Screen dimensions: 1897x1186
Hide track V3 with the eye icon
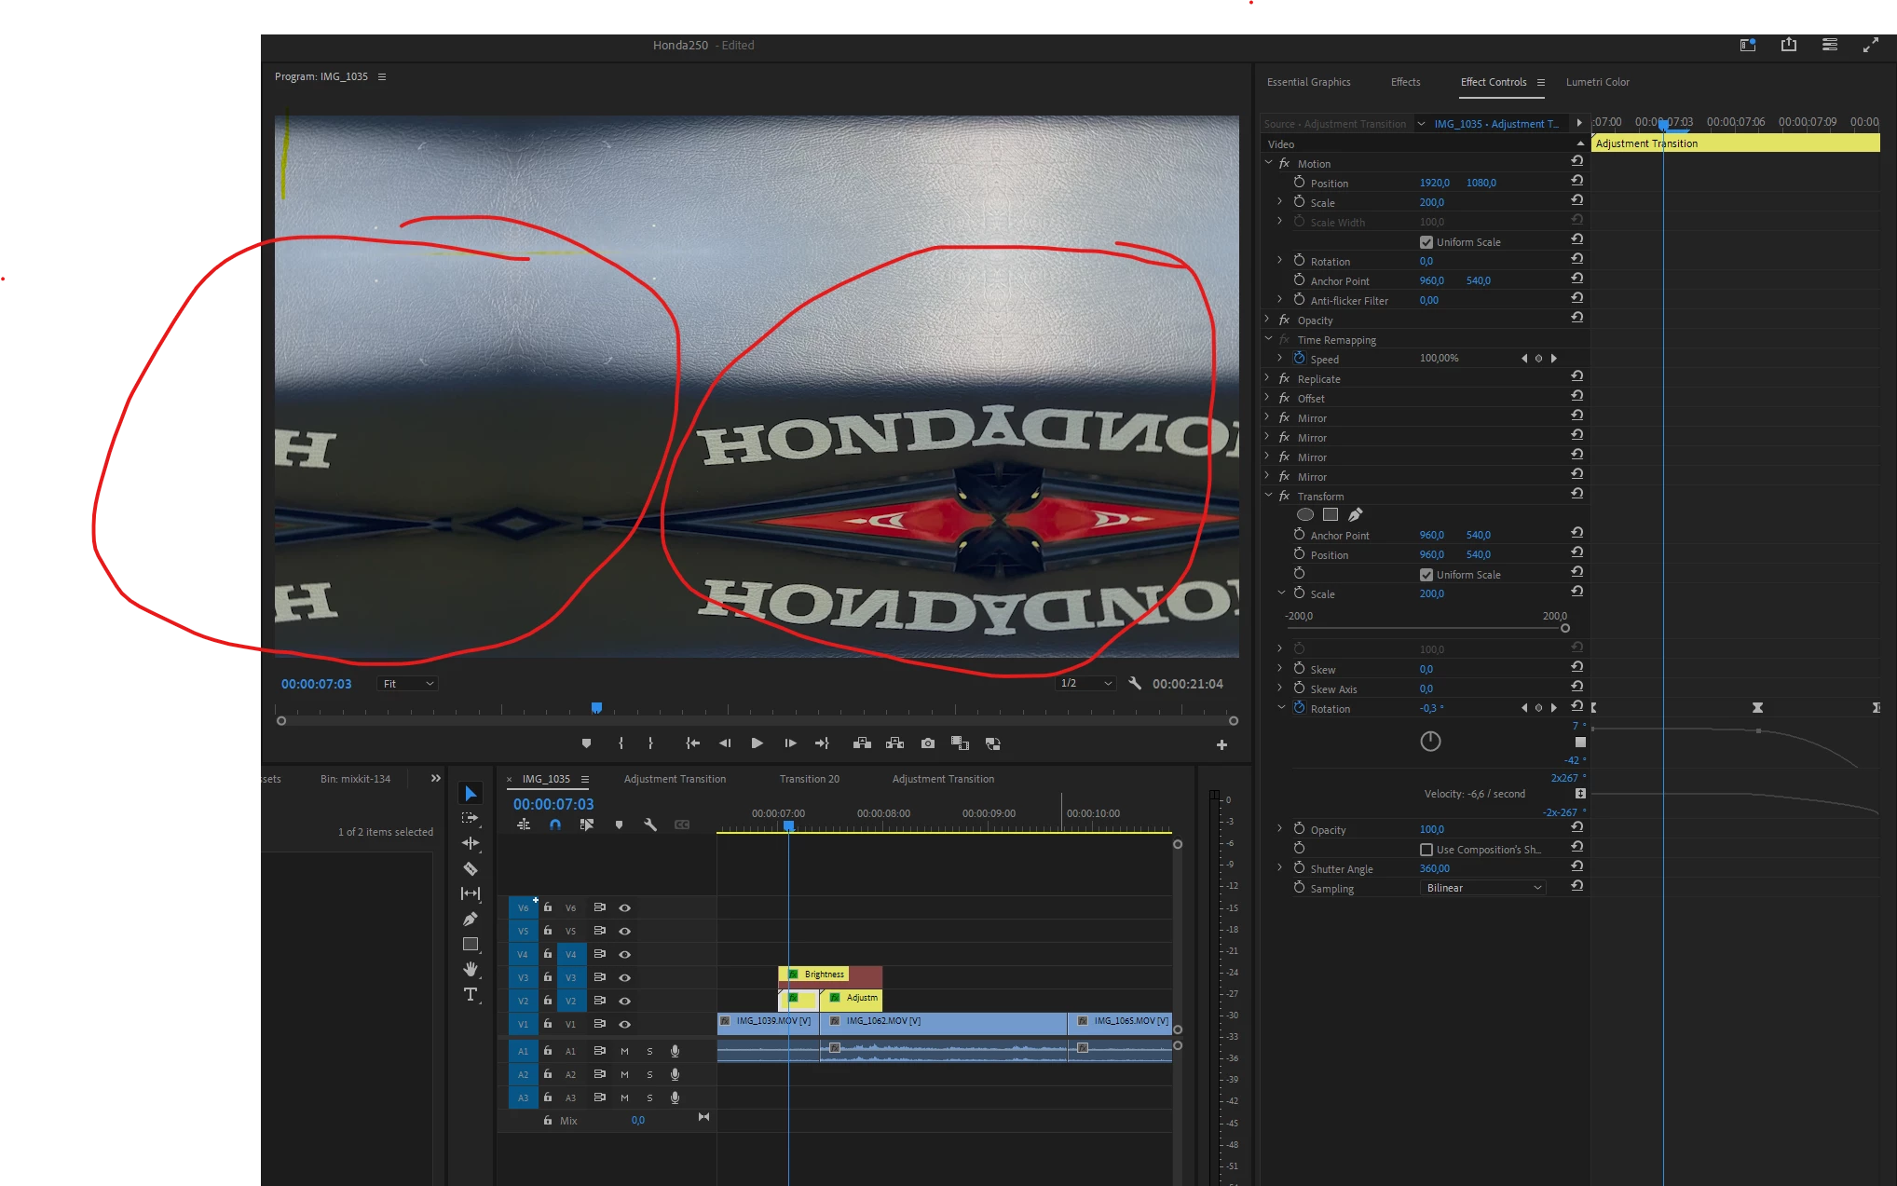pyautogui.click(x=625, y=977)
